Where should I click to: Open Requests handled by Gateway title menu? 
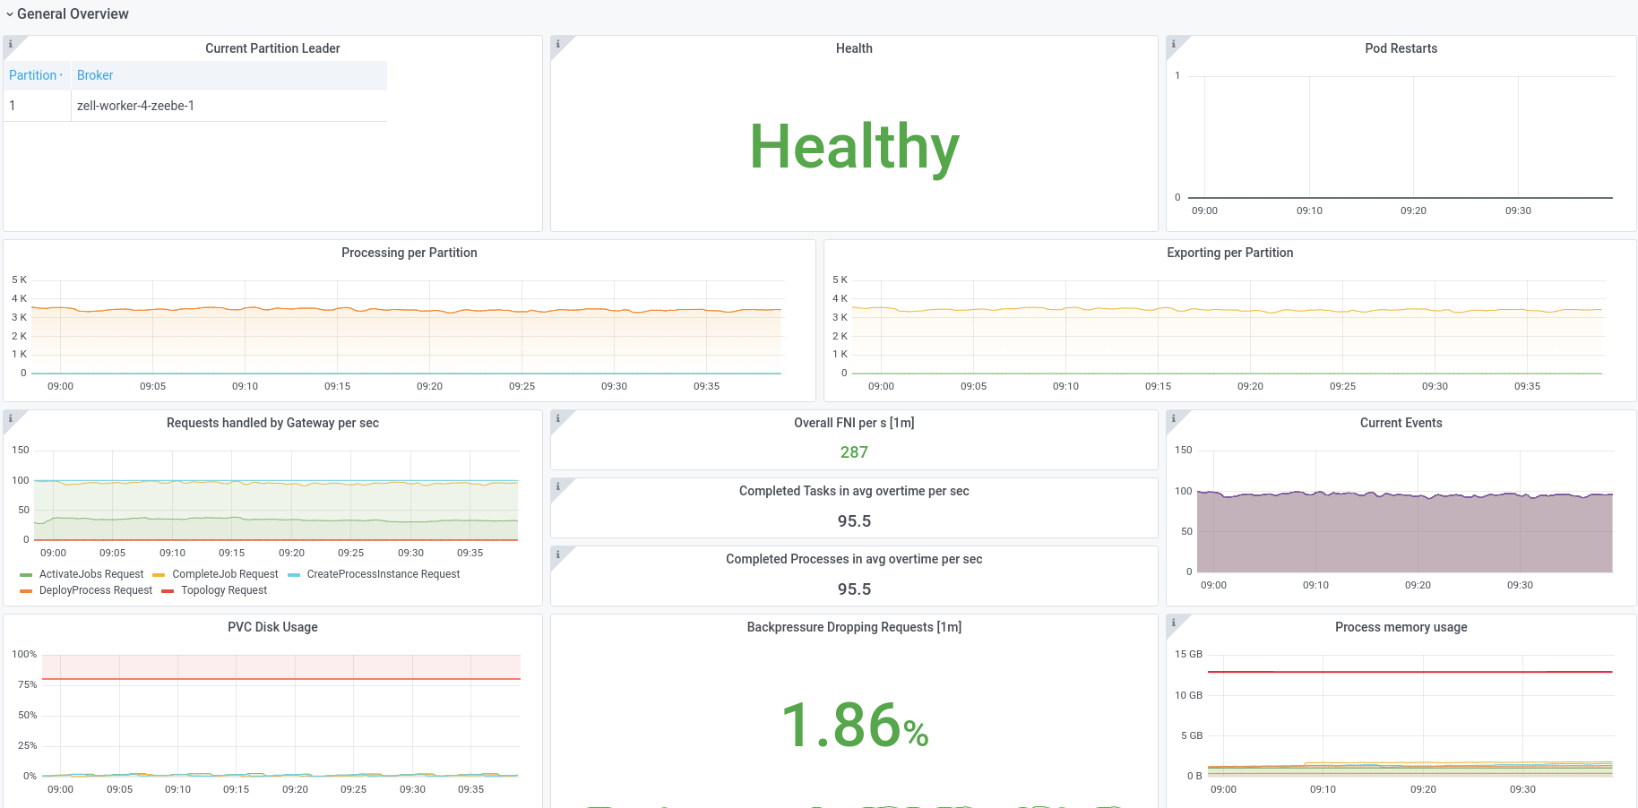click(x=272, y=423)
